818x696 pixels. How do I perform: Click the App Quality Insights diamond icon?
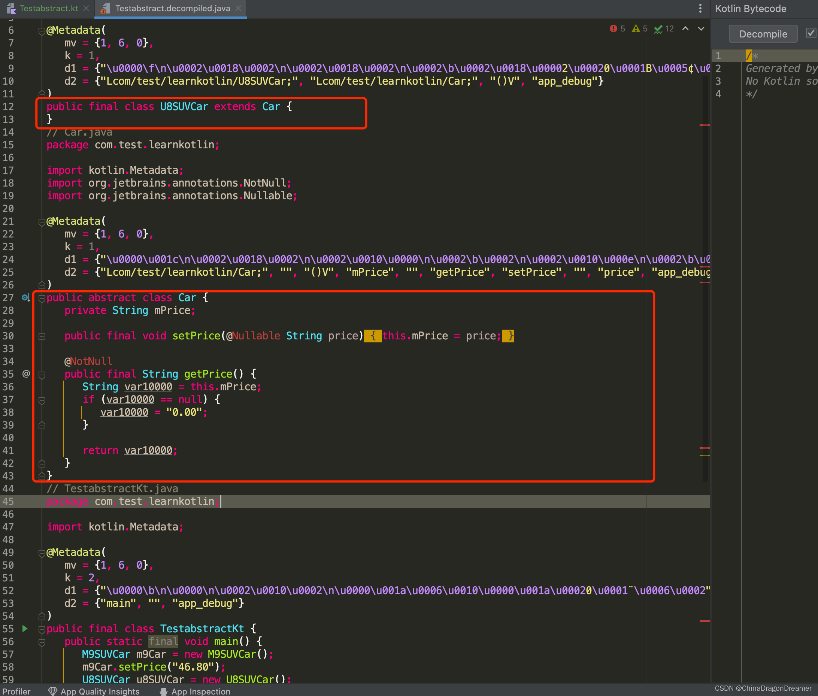click(52, 691)
